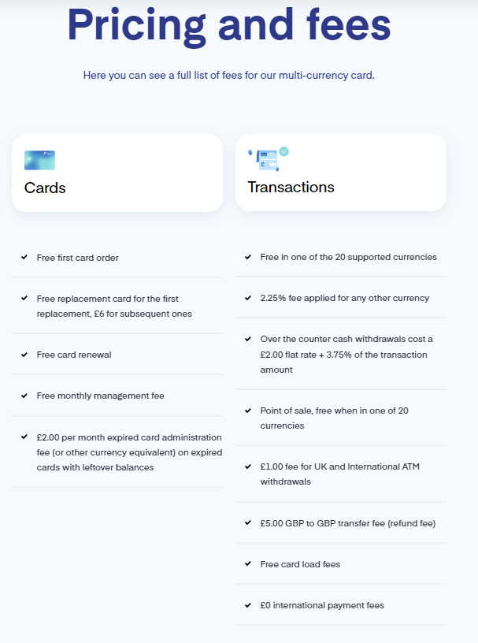Click £2.00 expired card administration fee text

click(129, 452)
